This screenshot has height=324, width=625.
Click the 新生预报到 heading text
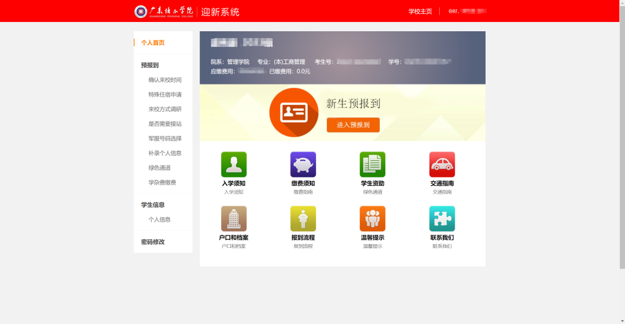point(353,104)
